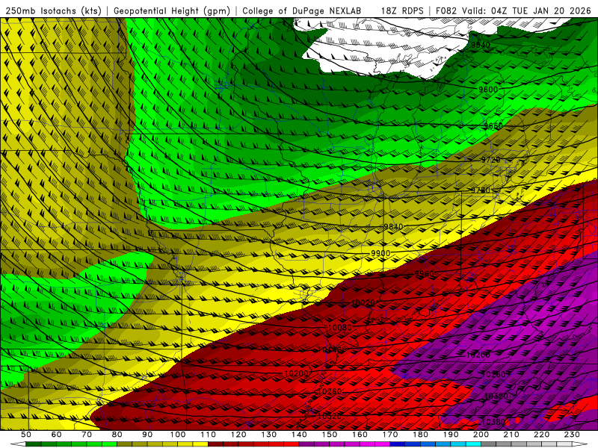
Task: Click the '18Z RDPS' model run label
Action: pos(402,10)
